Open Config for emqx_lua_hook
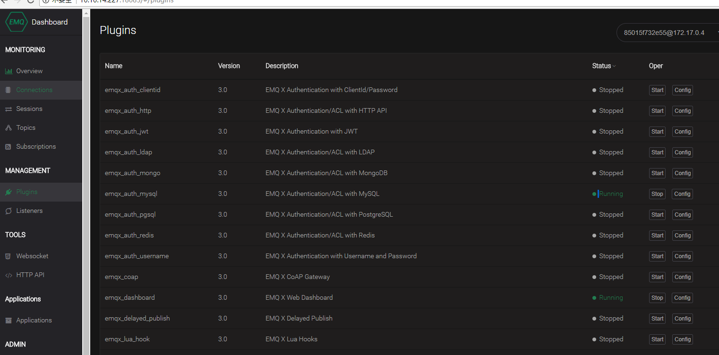The height and width of the screenshot is (355, 719). (x=683, y=339)
